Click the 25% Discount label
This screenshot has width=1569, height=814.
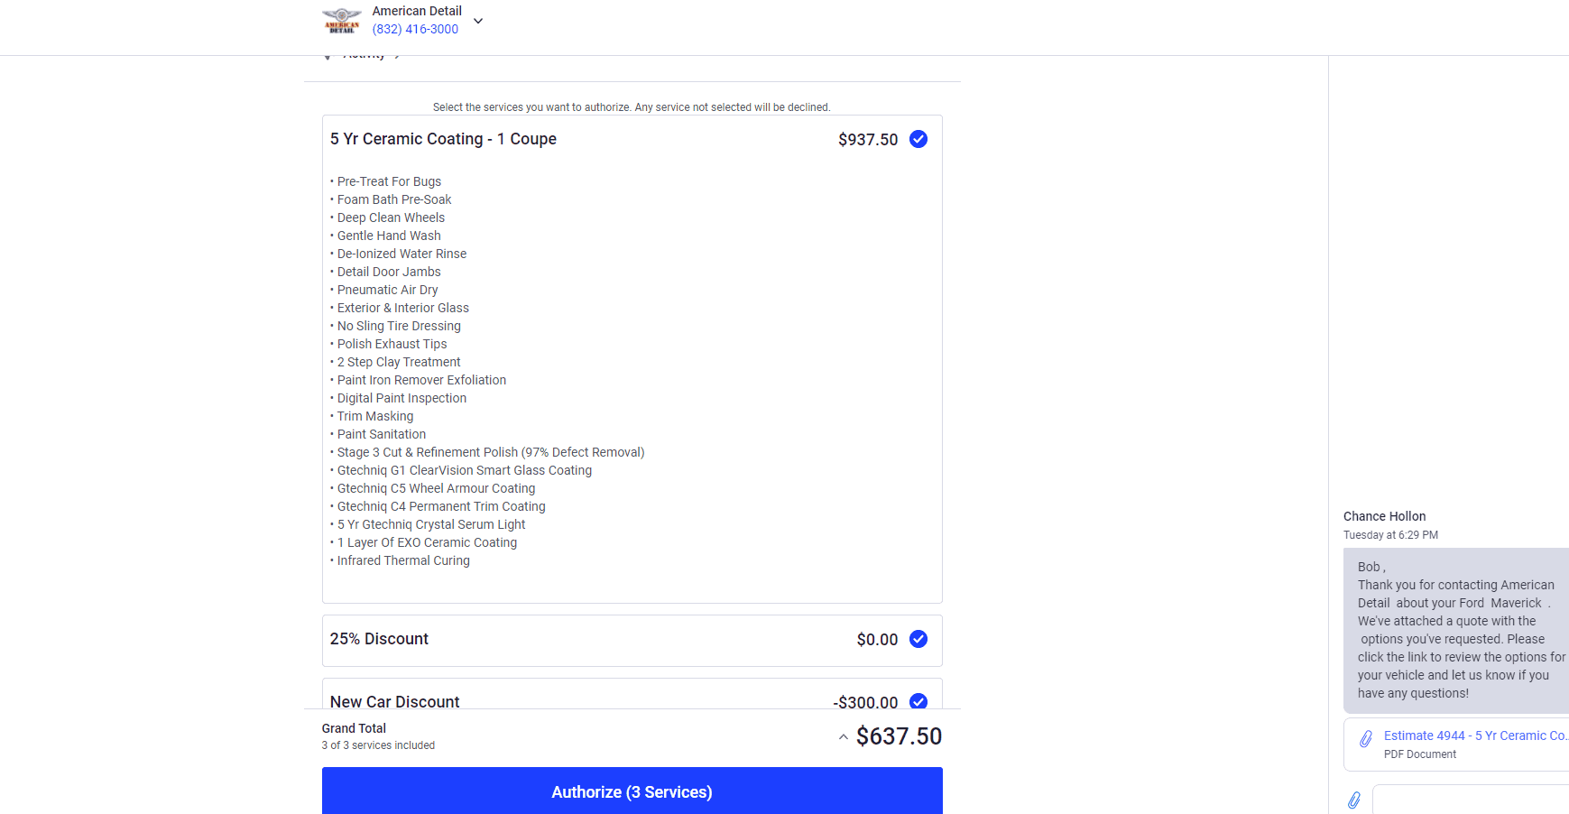click(x=379, y=639)
